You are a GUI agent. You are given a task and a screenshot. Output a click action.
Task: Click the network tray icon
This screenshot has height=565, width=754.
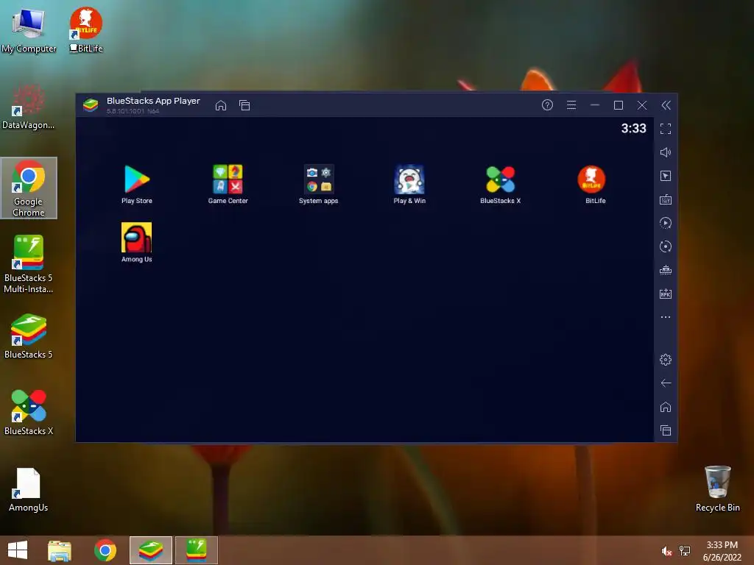click(685, 551)
